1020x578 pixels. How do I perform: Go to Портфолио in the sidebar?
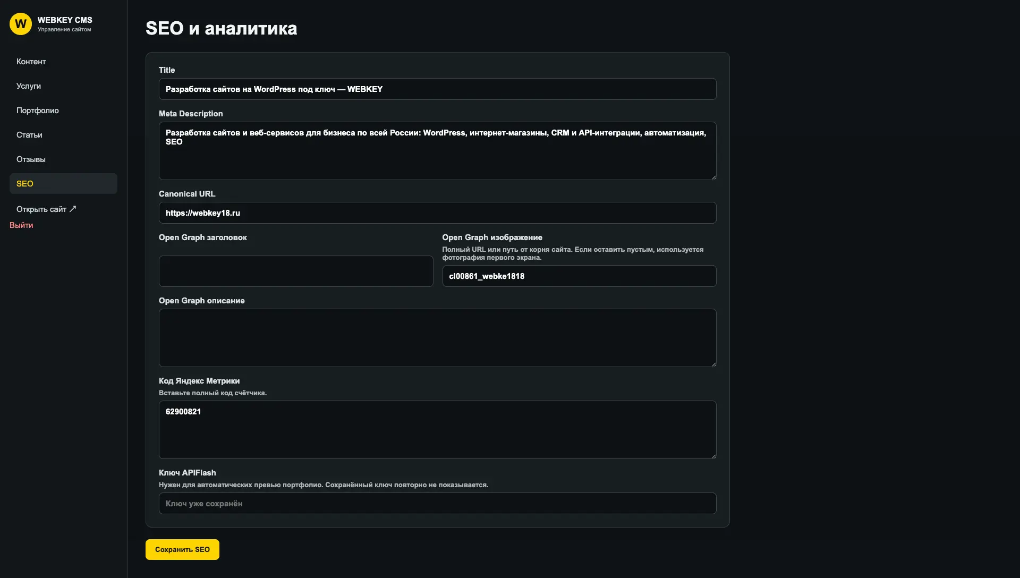point(63,110)
